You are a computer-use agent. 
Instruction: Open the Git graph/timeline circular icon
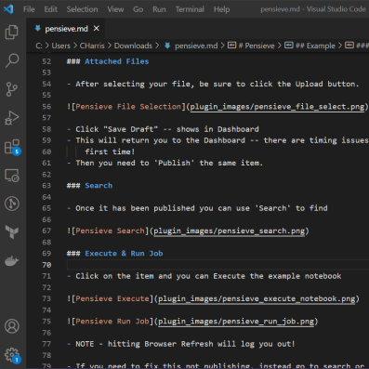coord(12,204)
